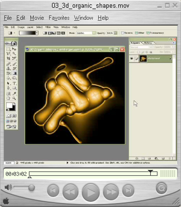
Task: Switch to Standard Mode edit button
Action: [9, 116]
